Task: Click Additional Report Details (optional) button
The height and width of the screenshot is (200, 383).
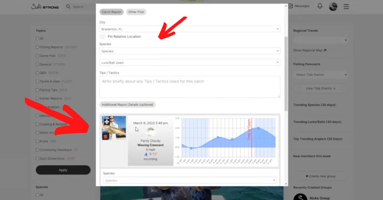Action: 127,104
